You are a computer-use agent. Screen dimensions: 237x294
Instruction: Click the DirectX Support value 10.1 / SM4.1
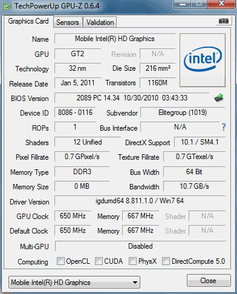point(200,142)
